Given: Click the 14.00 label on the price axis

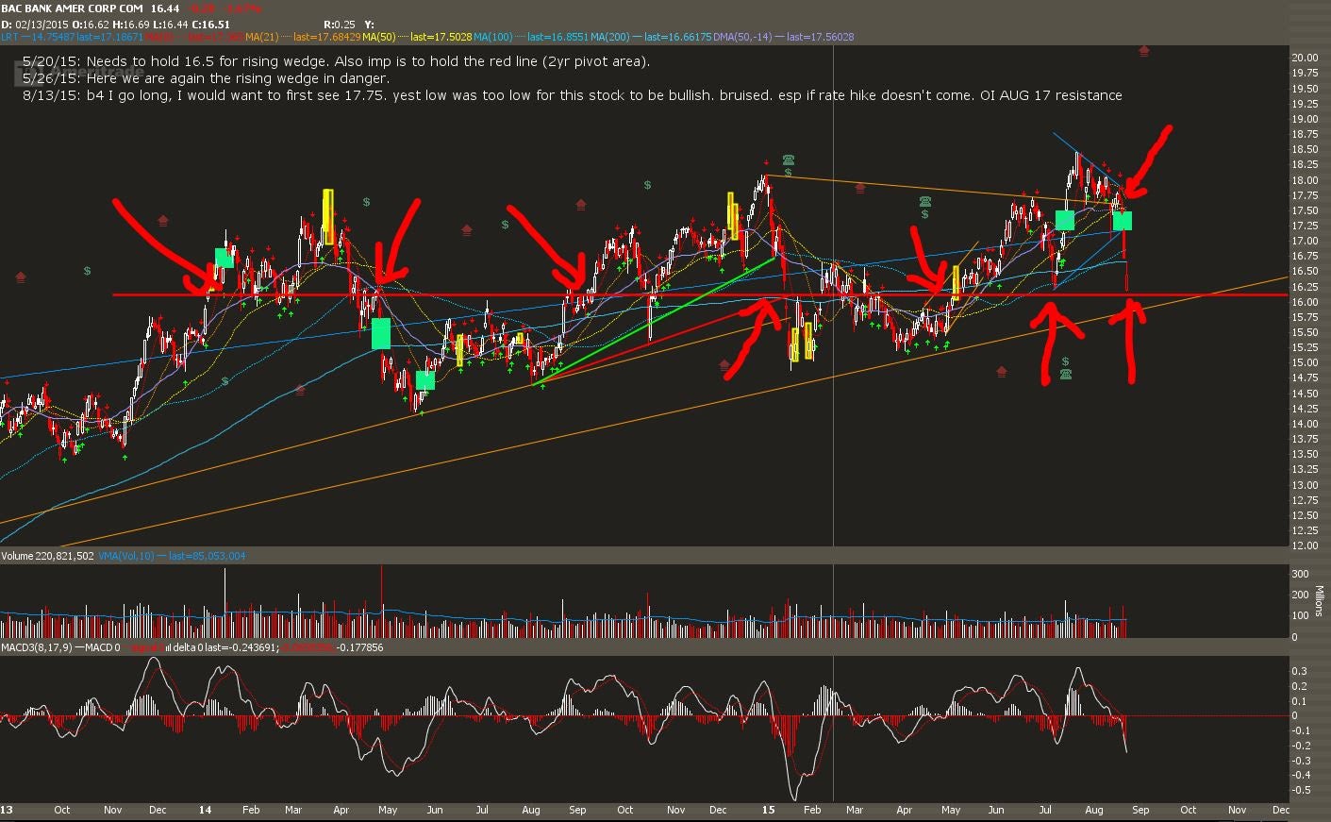Looking at the screenshot, I should click(1305, 424).
